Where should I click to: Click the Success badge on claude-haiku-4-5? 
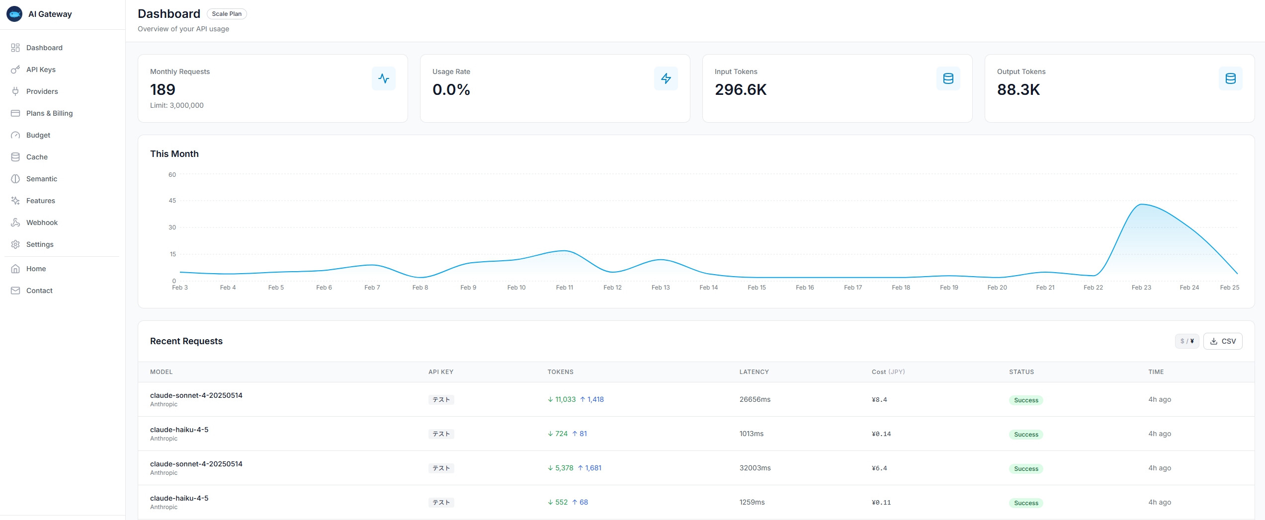pos(1025,434)
